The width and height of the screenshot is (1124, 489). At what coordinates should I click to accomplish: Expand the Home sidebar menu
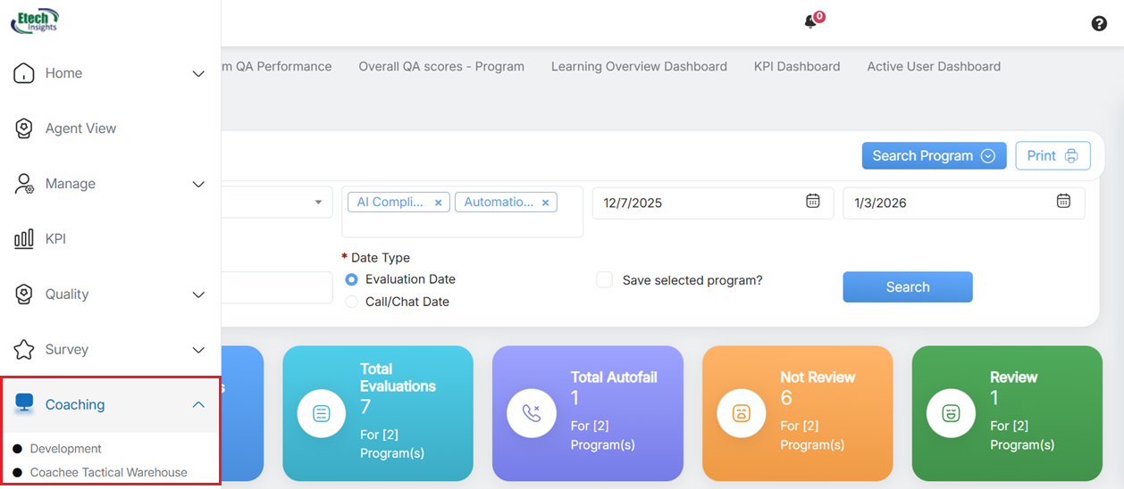pos(198,73)
